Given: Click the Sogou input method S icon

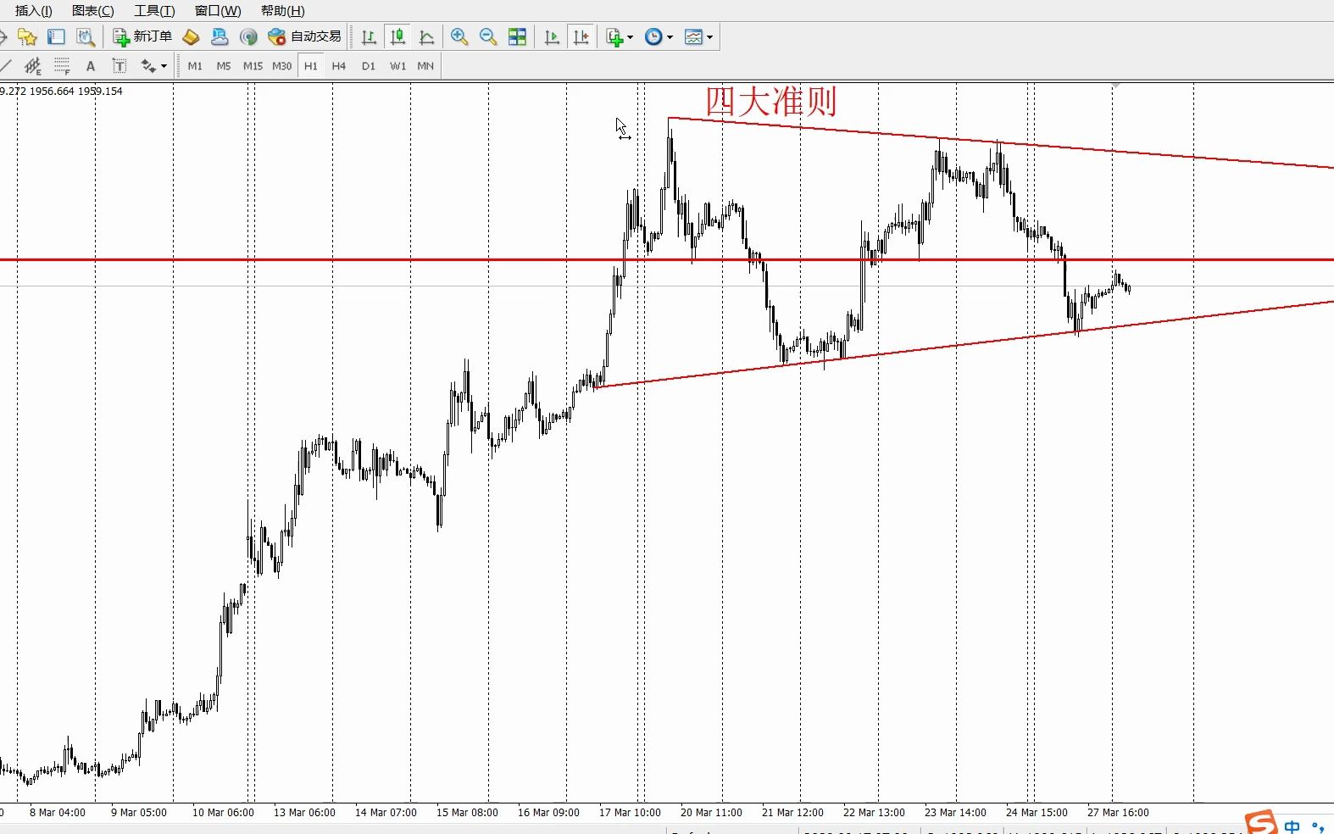Looking at the screenshot, I should point(1260,822).
